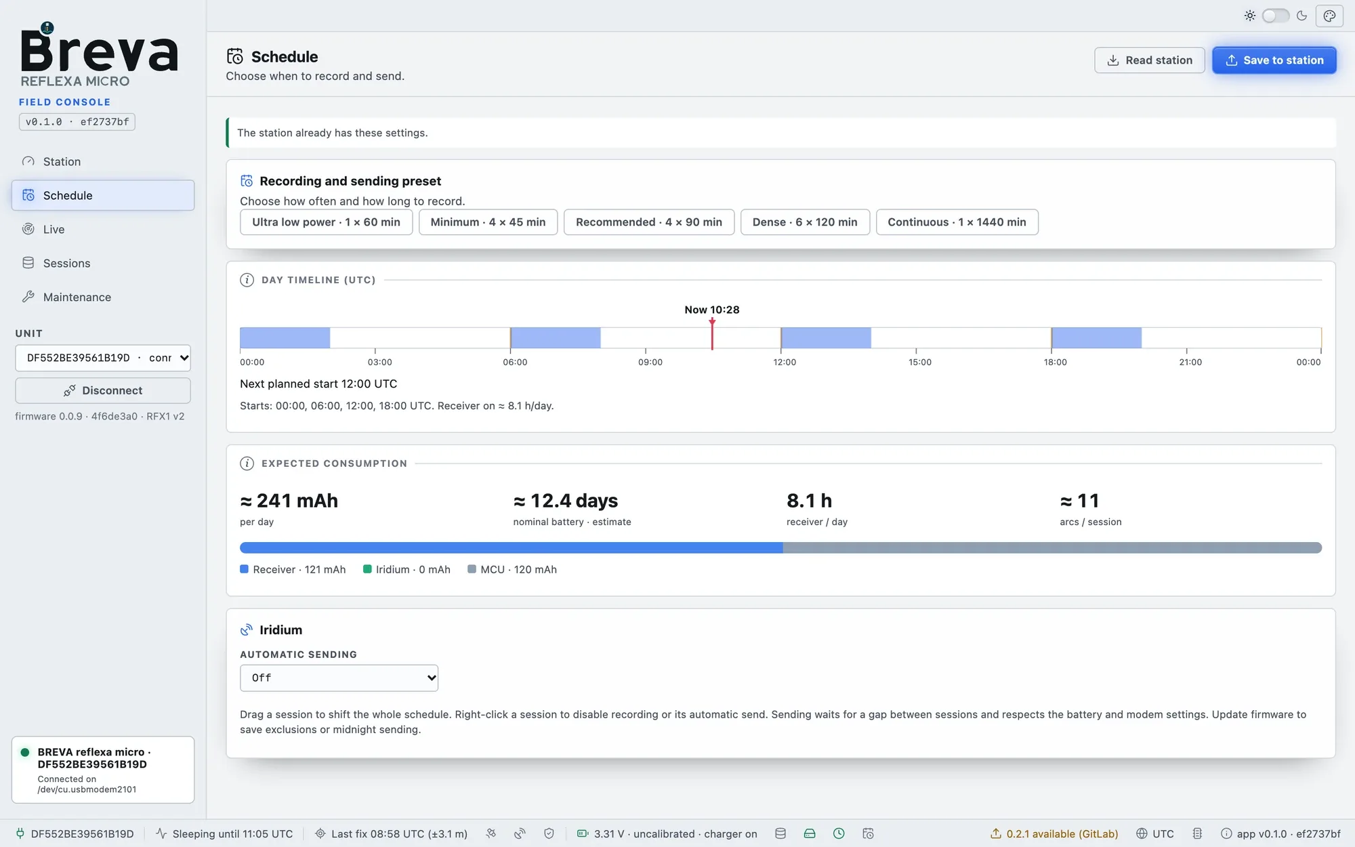Image resolution: width=1355 pixels, height=847 pixels.
Task: Click Sleeping until 11:05 UTC activity icon
Action: 161,833
